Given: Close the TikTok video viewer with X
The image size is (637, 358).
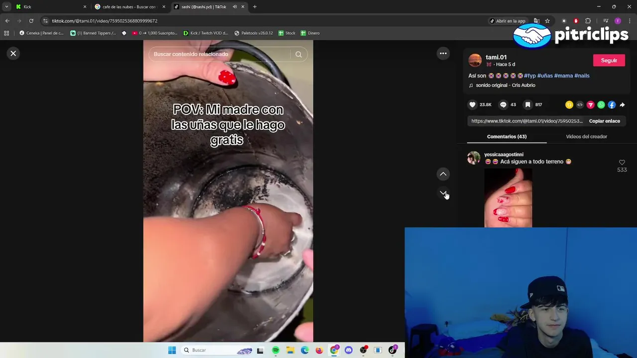Looking at the screenshot, I should point(13,53).
